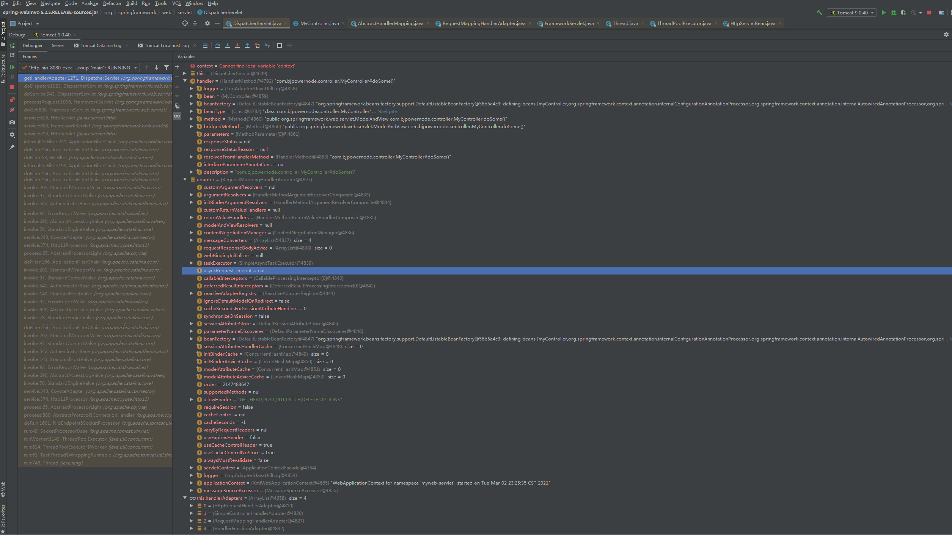Click Show Execution Point icon

[205, 45]
